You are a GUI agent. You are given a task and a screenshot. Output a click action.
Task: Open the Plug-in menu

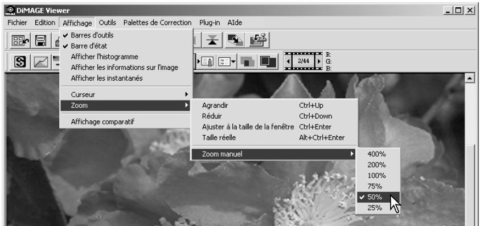point(210,23)
